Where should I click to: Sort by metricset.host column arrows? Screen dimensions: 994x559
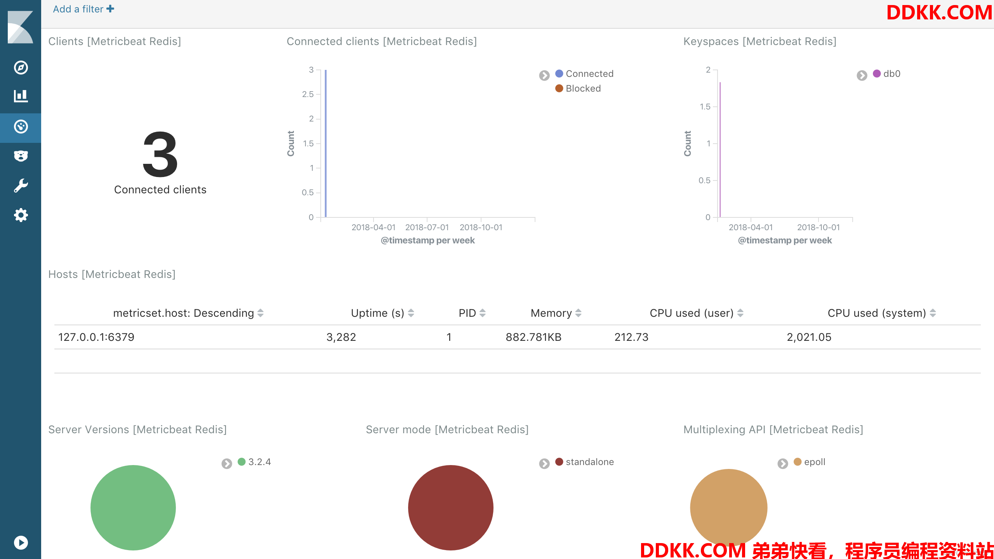pyautogui.click(x=261, y=313)
